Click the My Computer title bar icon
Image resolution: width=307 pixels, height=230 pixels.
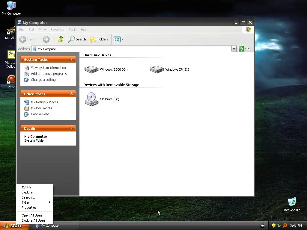pyautogui.click(x=19, y=22)
